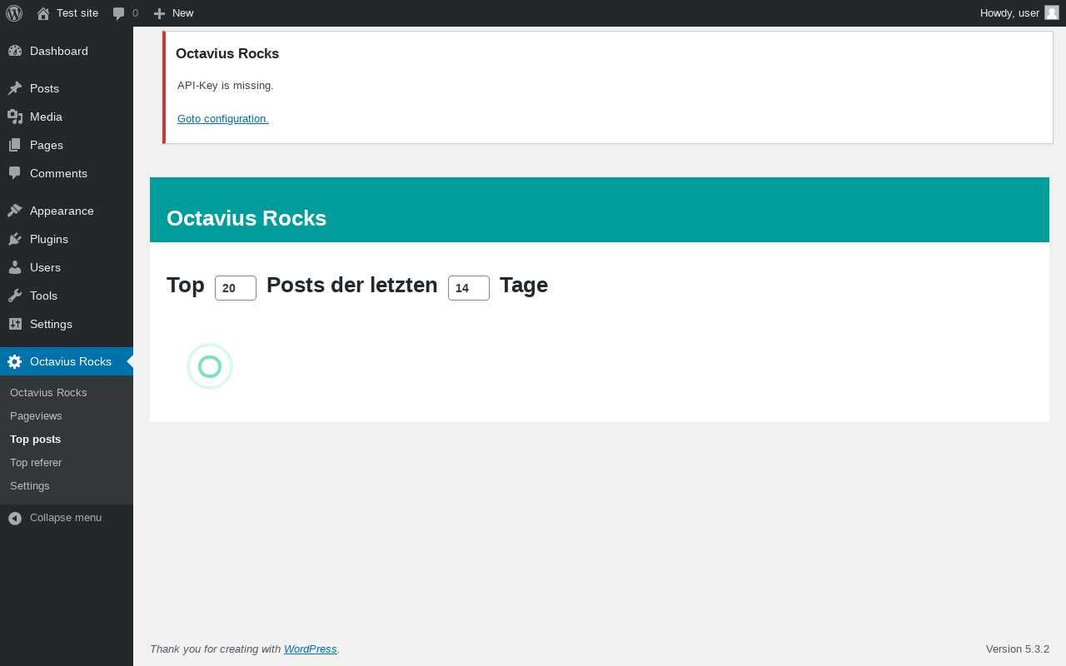
Task: Click the Posts pushpin icon
Action: coord(15,88)
